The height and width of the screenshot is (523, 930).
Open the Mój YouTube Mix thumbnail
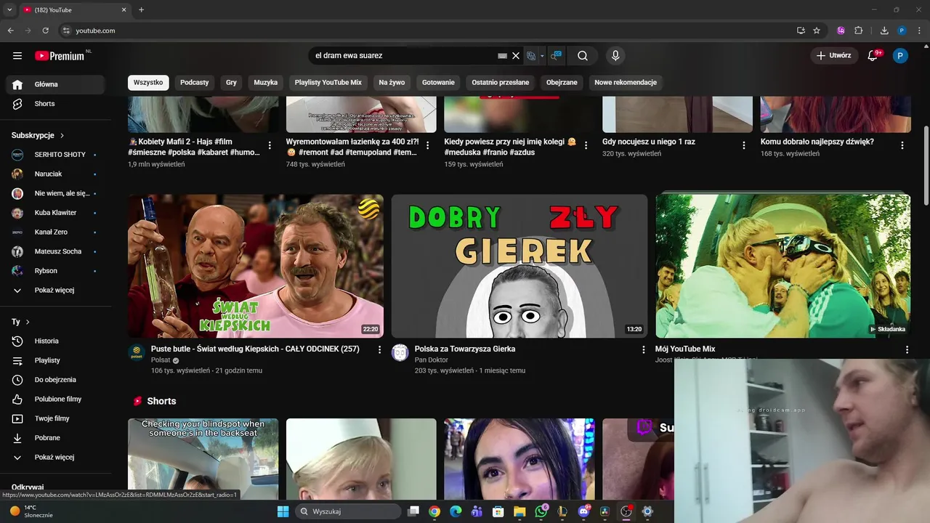click(783, 266)
